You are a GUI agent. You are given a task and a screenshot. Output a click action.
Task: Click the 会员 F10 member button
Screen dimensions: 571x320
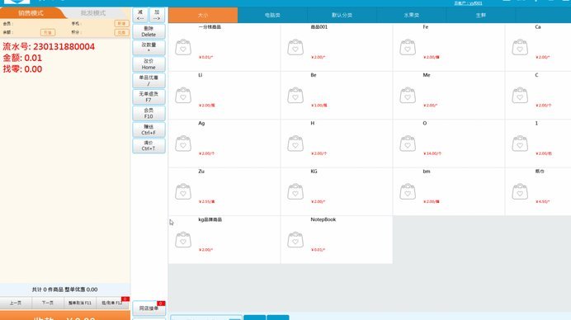tap(149, 113)
